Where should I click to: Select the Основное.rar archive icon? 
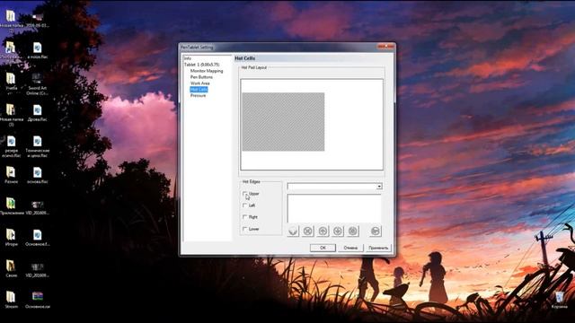click(x=37, y=300)
